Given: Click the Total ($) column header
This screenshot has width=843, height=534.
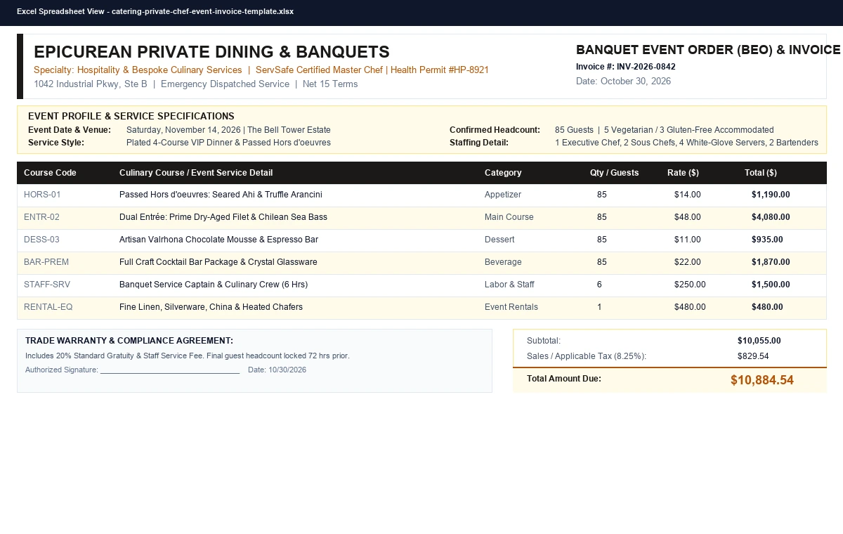Looking at the screenshot, I should [761, 173].
